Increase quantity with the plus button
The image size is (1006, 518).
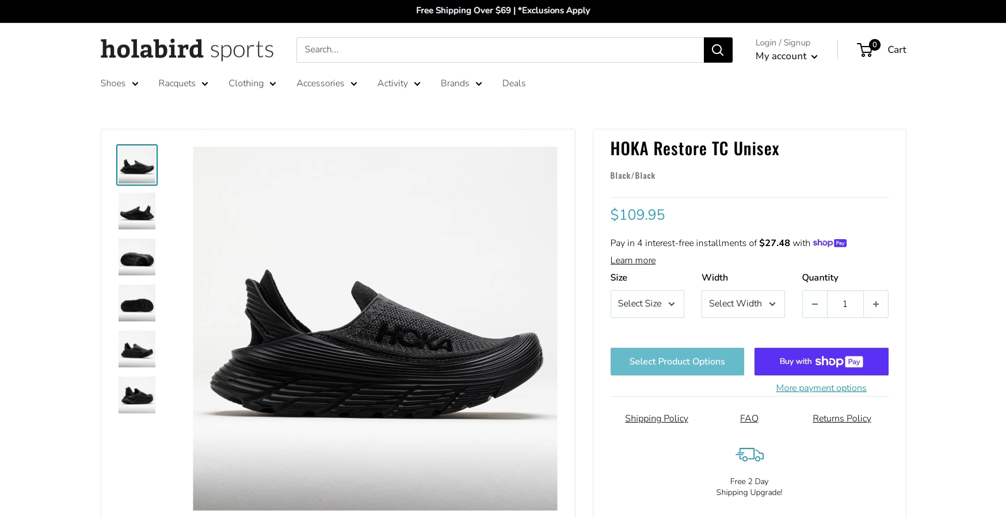[x=875, y=304]
